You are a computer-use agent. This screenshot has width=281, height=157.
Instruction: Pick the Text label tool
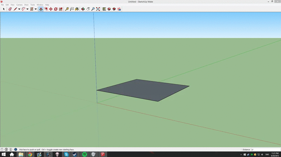coord(72,9)
